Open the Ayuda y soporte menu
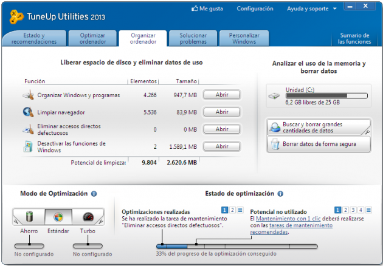Viewport: 383px width, 266px height. click(x=308, y=9)
